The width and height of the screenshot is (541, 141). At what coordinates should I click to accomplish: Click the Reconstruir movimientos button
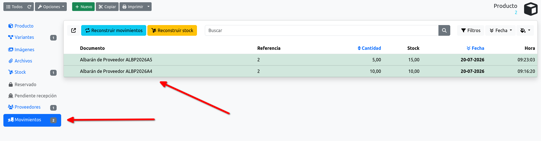(114, 30)
